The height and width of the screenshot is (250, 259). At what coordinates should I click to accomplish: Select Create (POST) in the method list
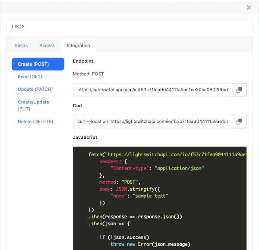tap(38, 64)
